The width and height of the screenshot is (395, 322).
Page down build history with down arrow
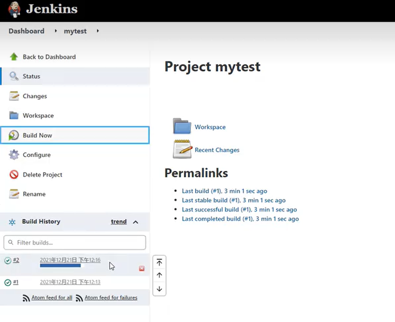coord(159,289)
